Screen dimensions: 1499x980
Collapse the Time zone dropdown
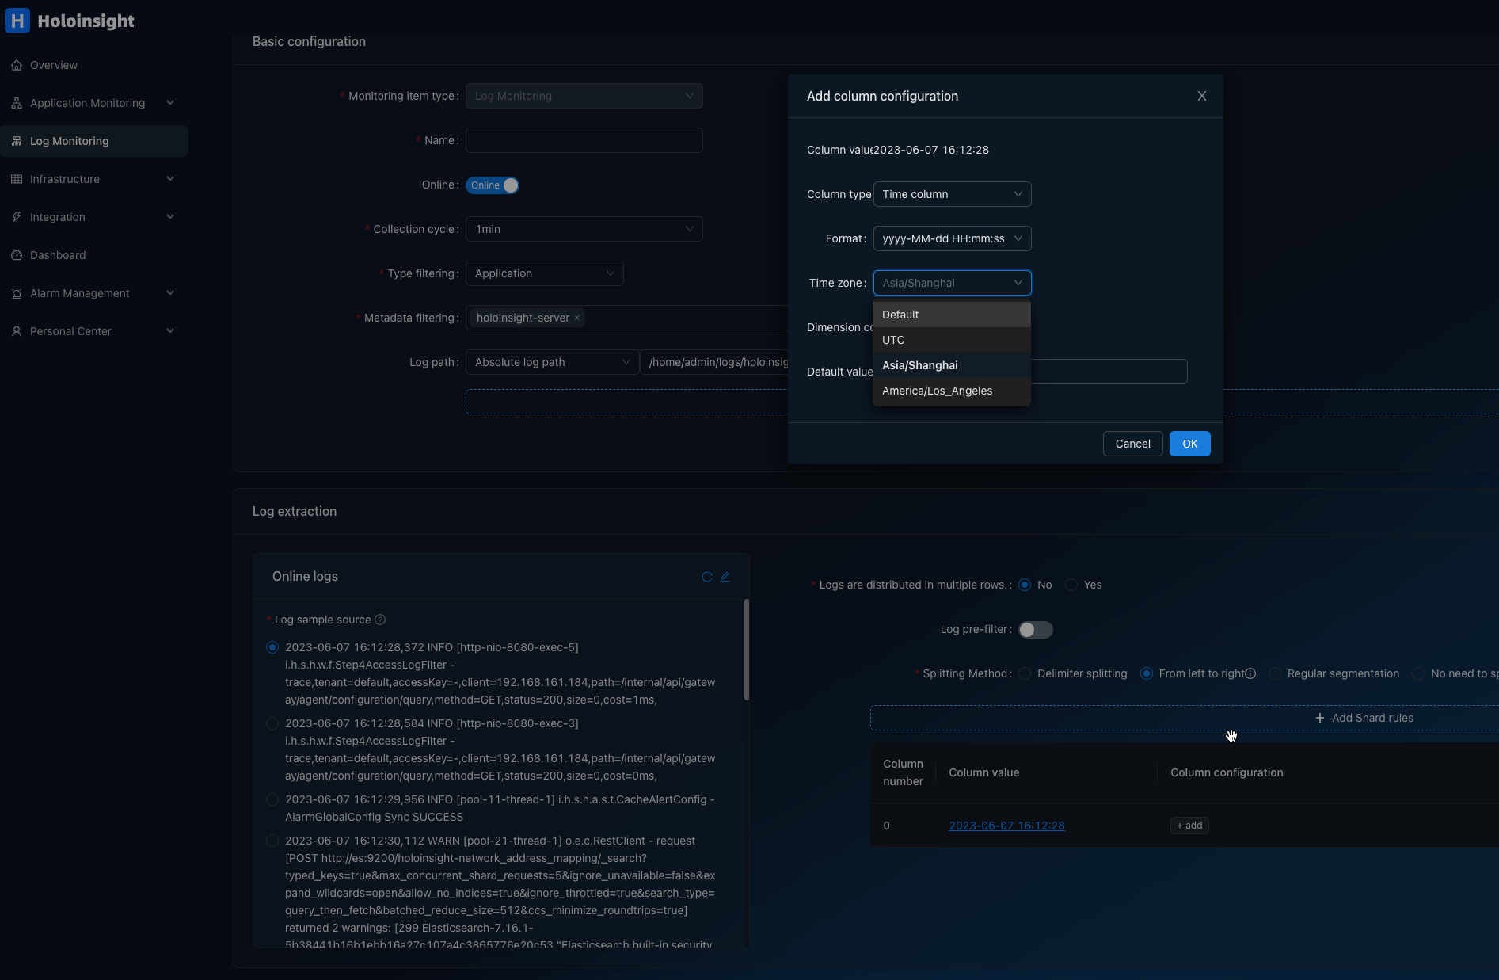pos(953,283)
